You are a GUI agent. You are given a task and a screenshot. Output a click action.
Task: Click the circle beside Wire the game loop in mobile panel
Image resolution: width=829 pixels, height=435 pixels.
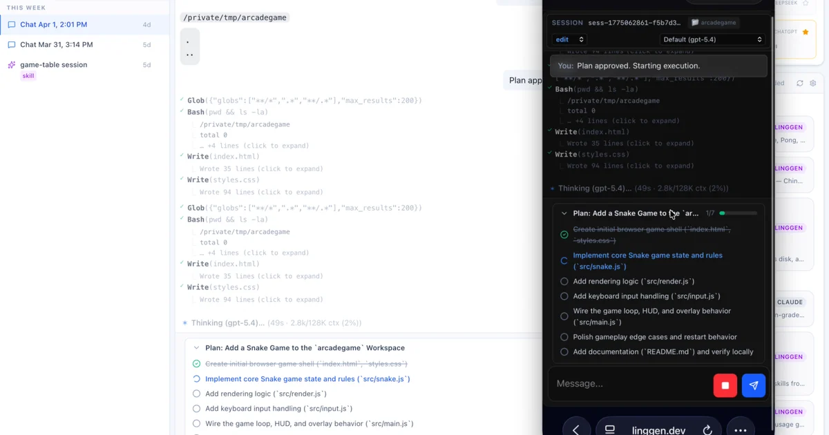[564, 316]
